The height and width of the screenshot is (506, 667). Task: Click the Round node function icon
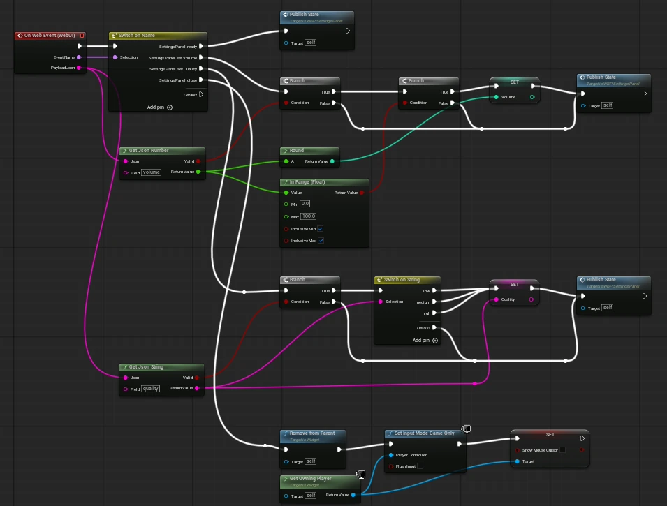[286, 151]
